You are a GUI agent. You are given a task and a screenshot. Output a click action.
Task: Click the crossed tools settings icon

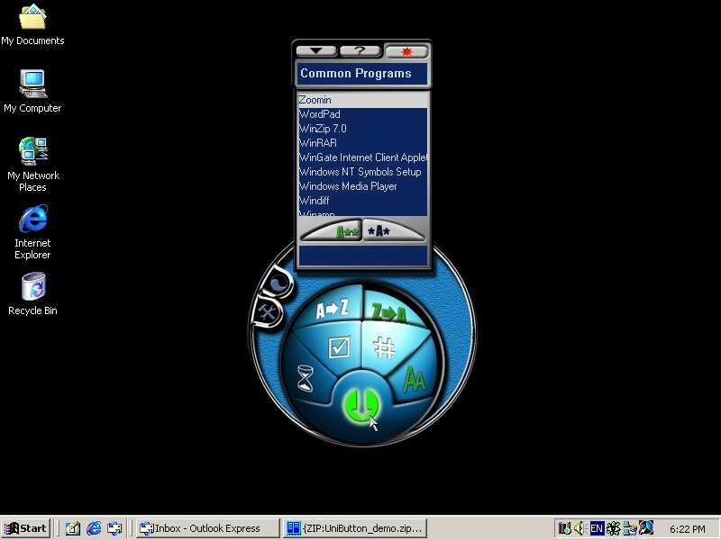click(x=268, y=313)
